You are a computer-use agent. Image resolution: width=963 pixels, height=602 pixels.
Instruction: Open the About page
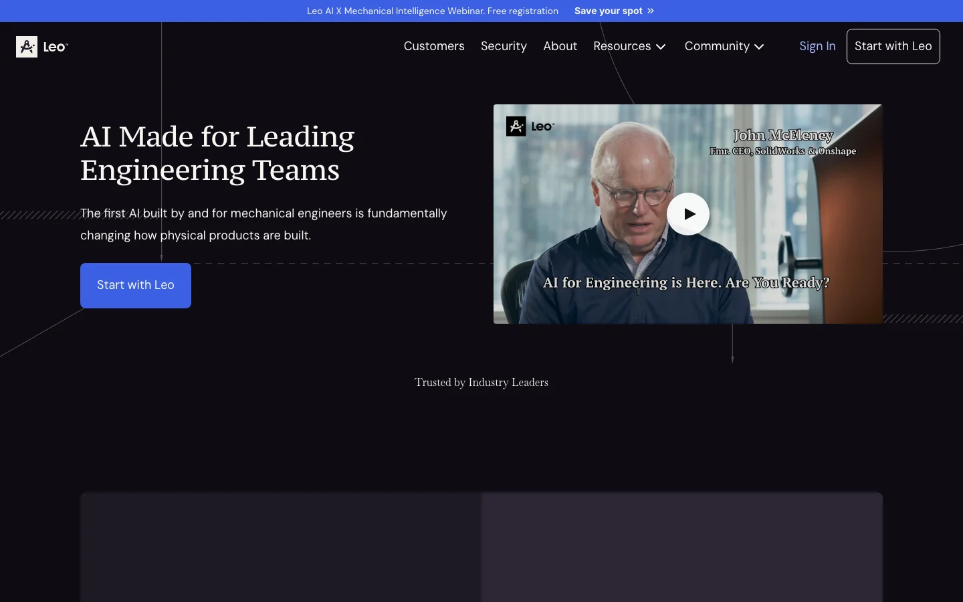pos(560,46)
